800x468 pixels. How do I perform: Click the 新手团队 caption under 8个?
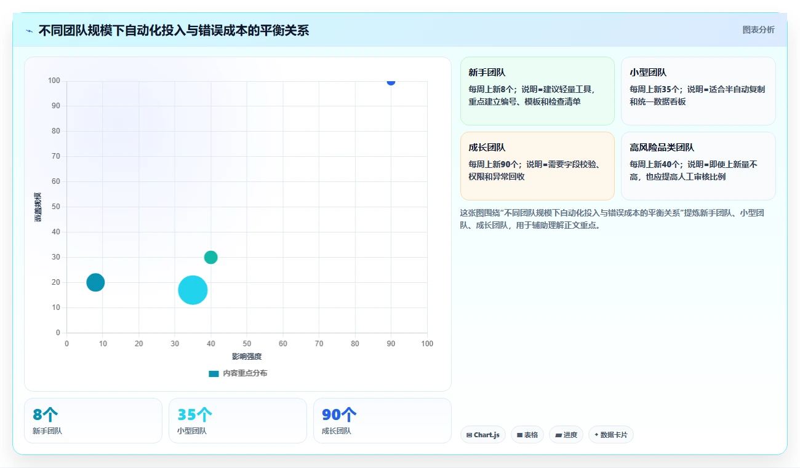(x=47, y=431)
